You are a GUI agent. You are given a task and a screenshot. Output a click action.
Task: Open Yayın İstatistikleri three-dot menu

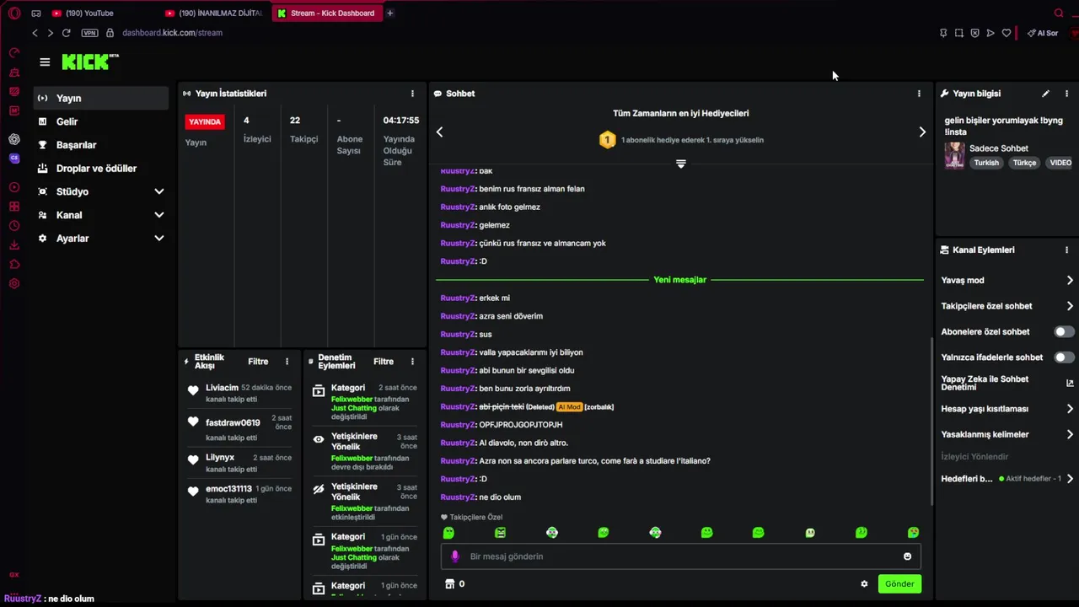click(x=412, y=94)
